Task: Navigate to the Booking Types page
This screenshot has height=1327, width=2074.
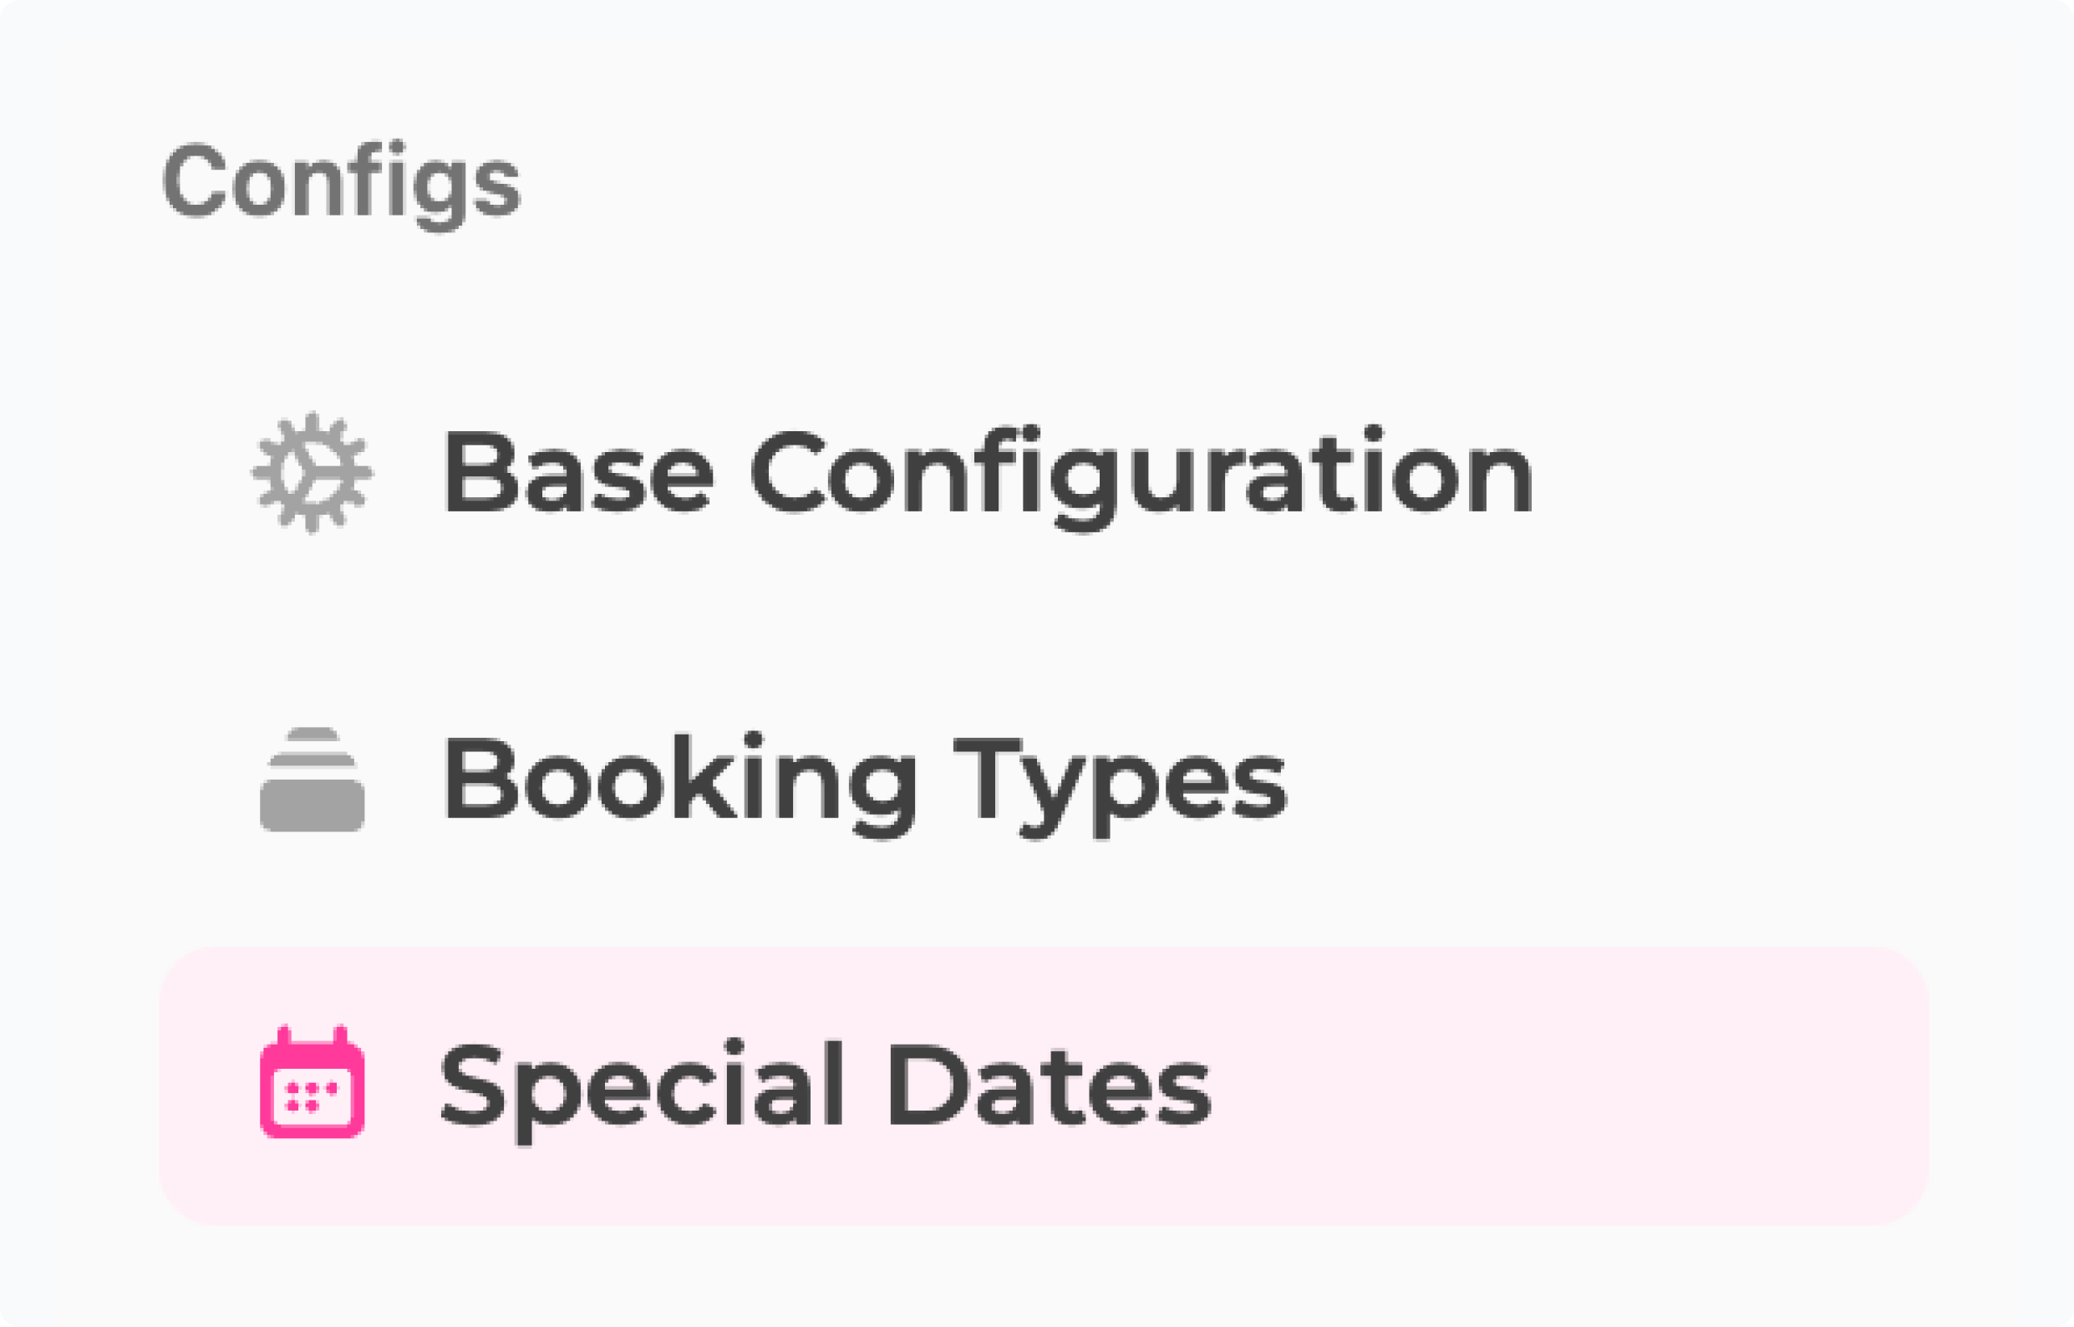Action: click(x=863, y=780)
